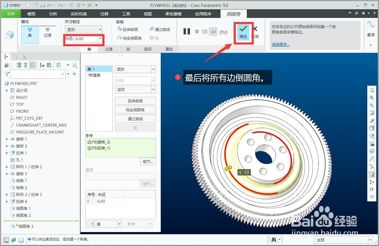Click the camera view manager icon
Viewport: 379px width, 246px height.
(x=372, y=144)
